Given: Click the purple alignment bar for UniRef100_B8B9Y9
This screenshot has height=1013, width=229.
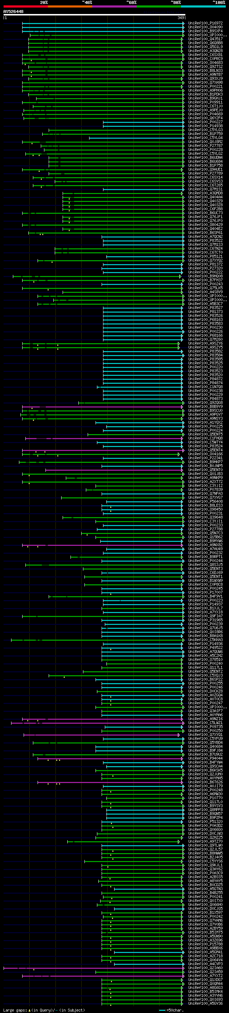Looking at the screenshot, I should [x=103, y=407].
